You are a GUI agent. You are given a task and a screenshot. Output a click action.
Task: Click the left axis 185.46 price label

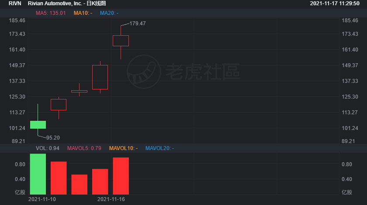pos(17,20)
